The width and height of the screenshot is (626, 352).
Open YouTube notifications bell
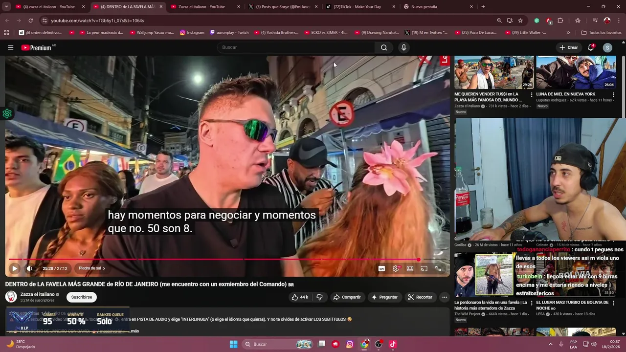point(591,47)
